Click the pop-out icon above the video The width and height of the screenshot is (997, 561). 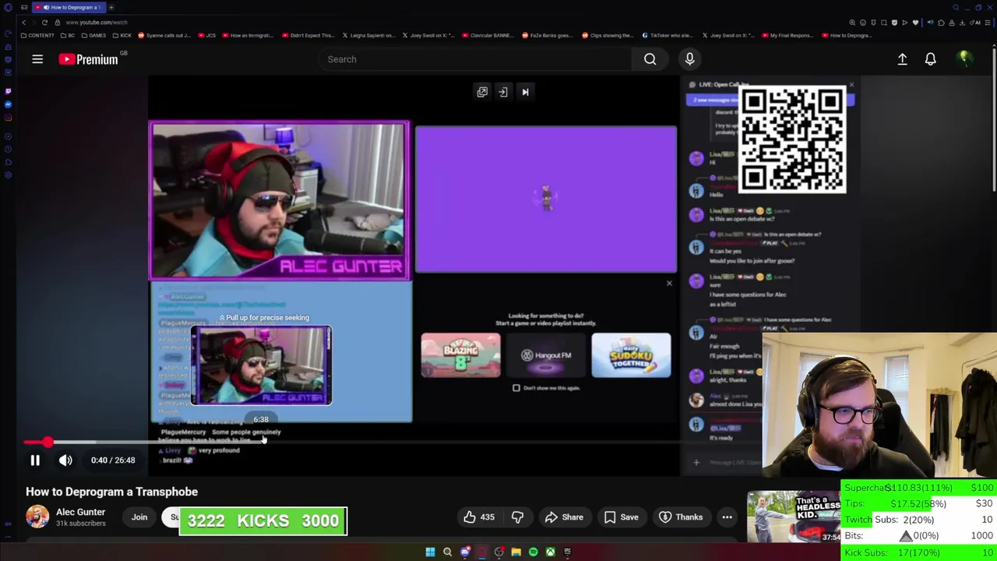pos(482,92)
